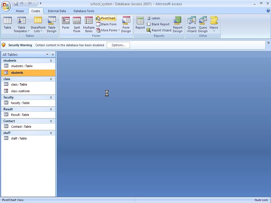Screen dimensions: 271x203
Task: Open Customize Quick Access Toolbar dropdown
Action: click(x=40, y=3)
